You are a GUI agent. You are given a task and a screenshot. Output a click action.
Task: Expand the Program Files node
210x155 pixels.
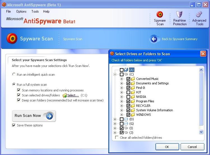[x=122, y=101]
